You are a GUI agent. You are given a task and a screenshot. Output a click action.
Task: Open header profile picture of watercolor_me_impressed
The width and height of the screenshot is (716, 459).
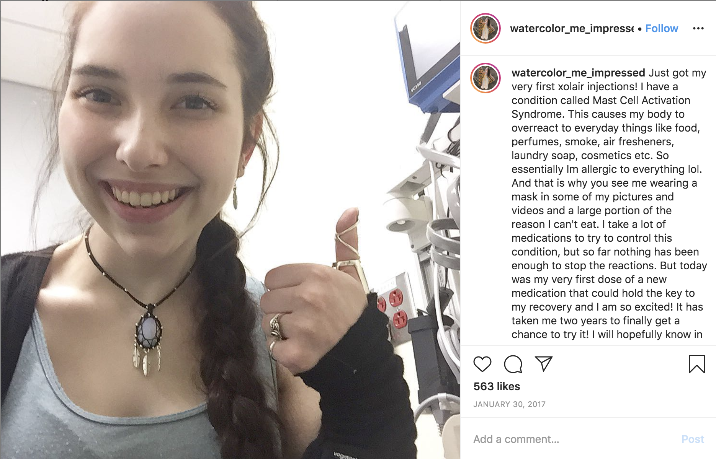click(486, 28)
